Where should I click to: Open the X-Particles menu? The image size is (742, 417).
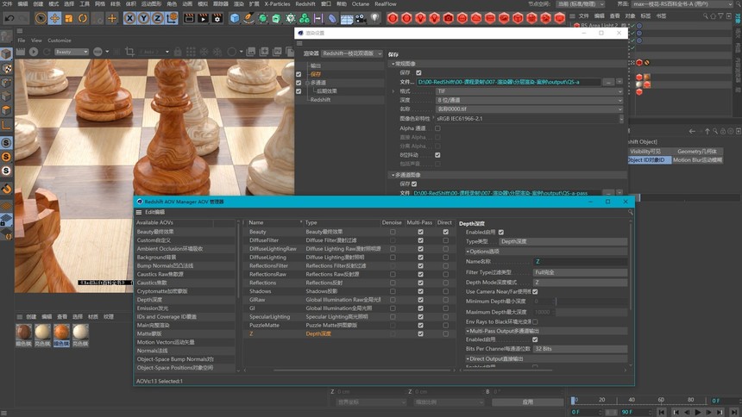click(x=277, y=3)
